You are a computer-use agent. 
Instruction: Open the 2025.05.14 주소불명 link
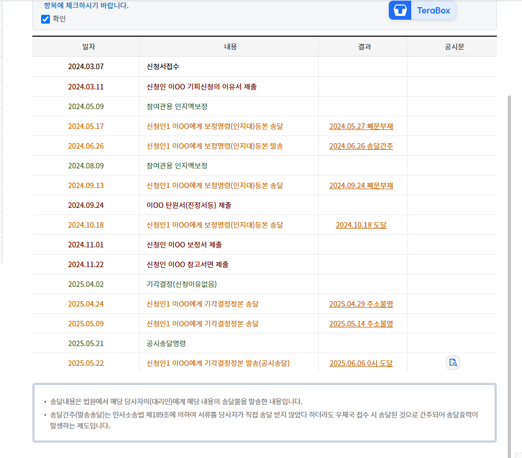[x=361, y=324]
